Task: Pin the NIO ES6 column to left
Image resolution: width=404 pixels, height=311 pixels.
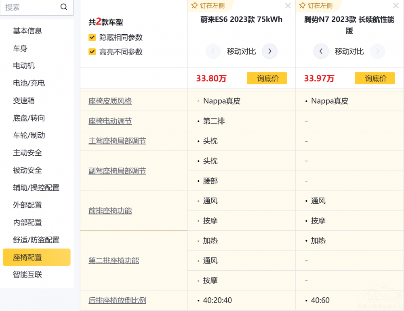Action: [208, 6]
